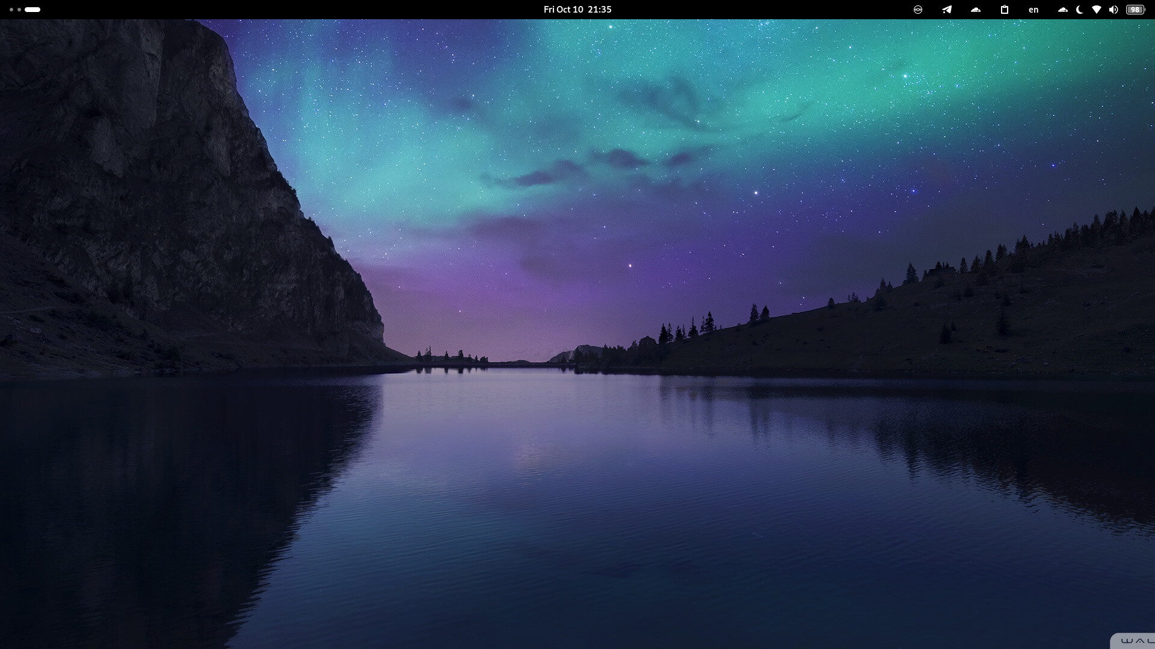The height and width of the screenshot is (649, 1155).
Task: Click the speaker volume icon
Action: pyautogui.click(x=1113, y=10)
